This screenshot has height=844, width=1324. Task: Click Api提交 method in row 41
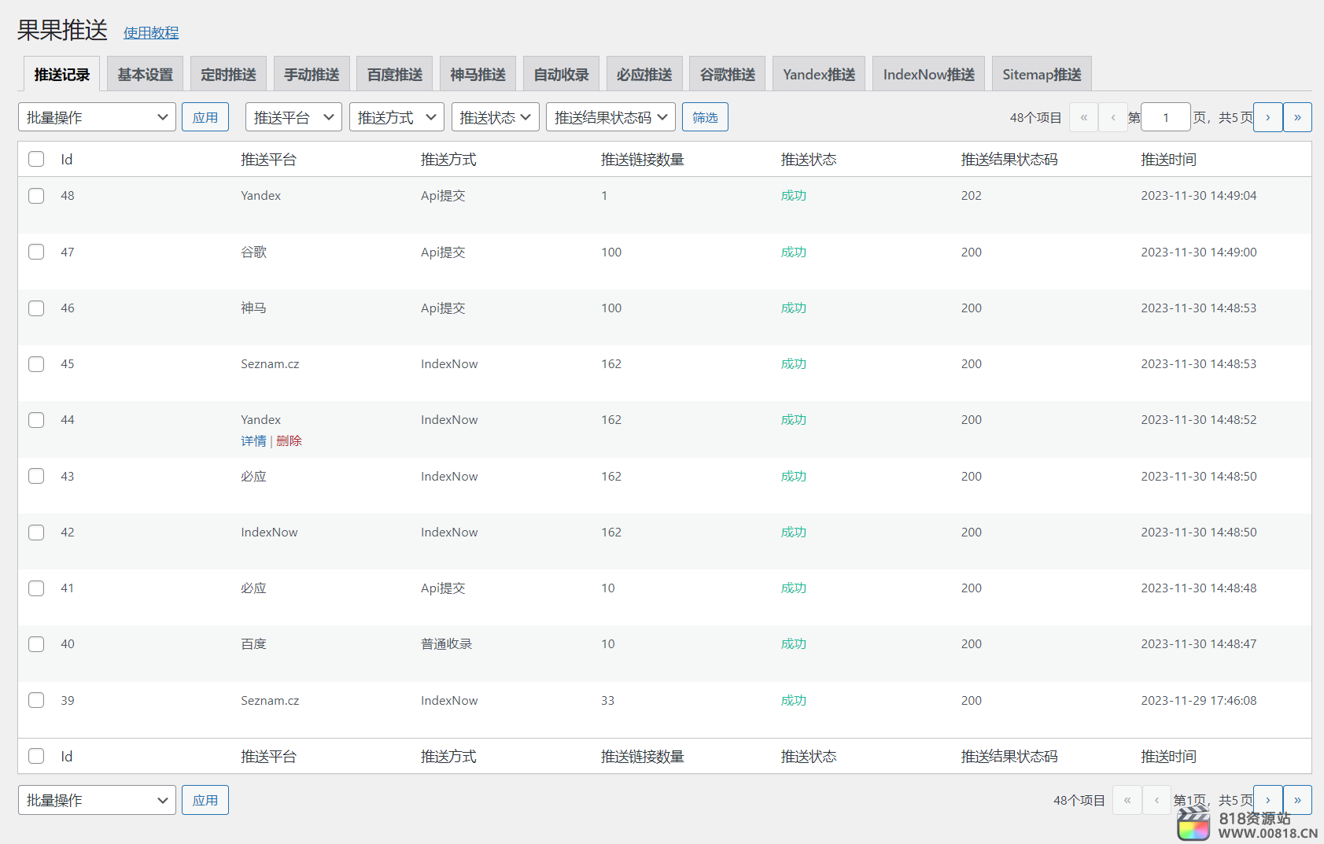(x=443, y=588)
